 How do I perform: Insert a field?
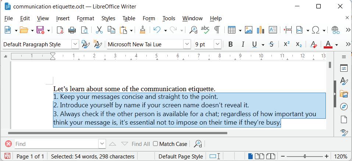pos(299,30)
